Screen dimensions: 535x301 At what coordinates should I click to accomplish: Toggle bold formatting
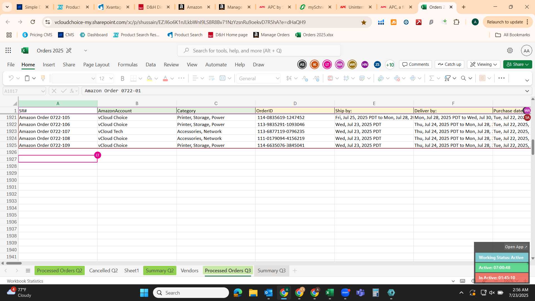122,78
